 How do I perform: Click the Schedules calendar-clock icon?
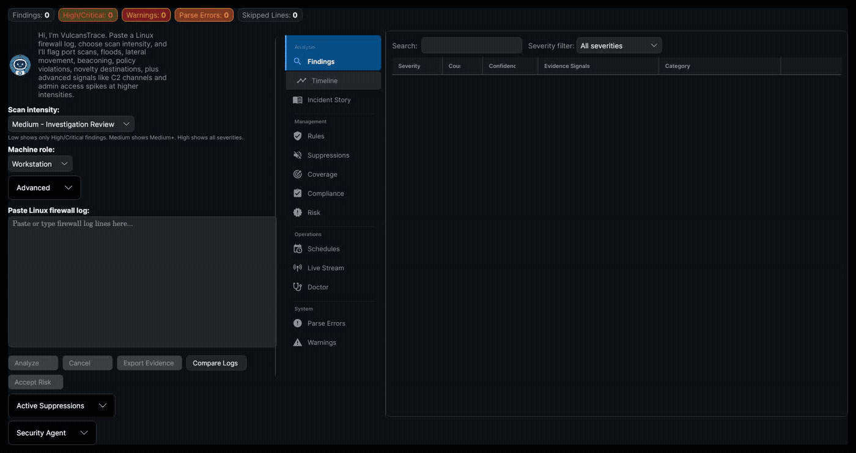[298, 249]
